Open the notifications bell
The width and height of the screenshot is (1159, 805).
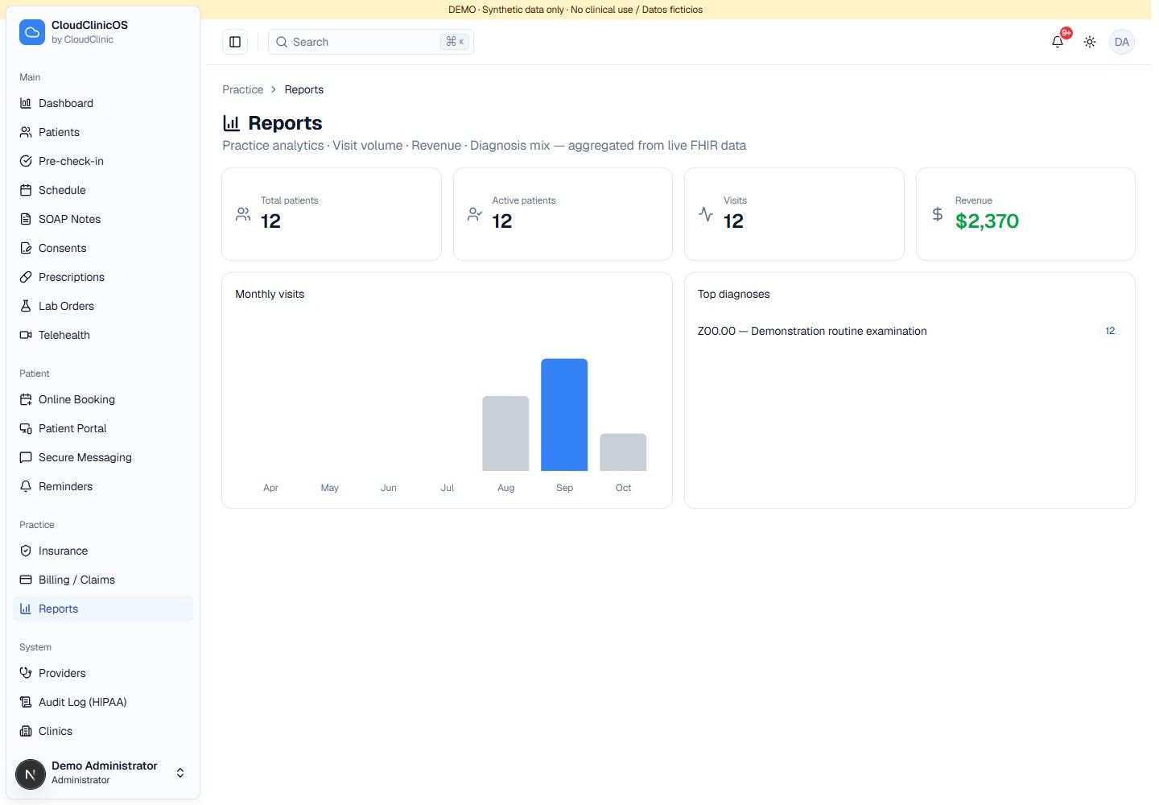coord(1058,42)
